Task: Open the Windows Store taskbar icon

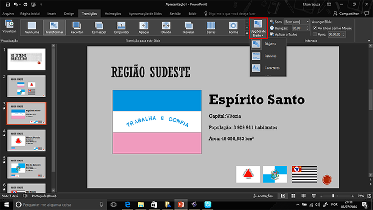Action: [x=154, y=205]
